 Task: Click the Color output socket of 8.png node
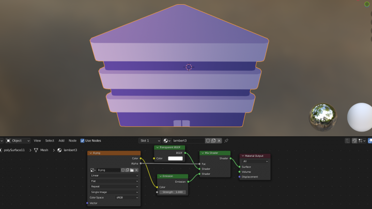tap(141, 158)
